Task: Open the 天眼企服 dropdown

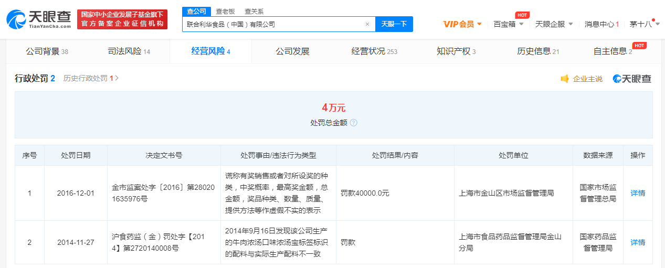Action: click(554, 24)
